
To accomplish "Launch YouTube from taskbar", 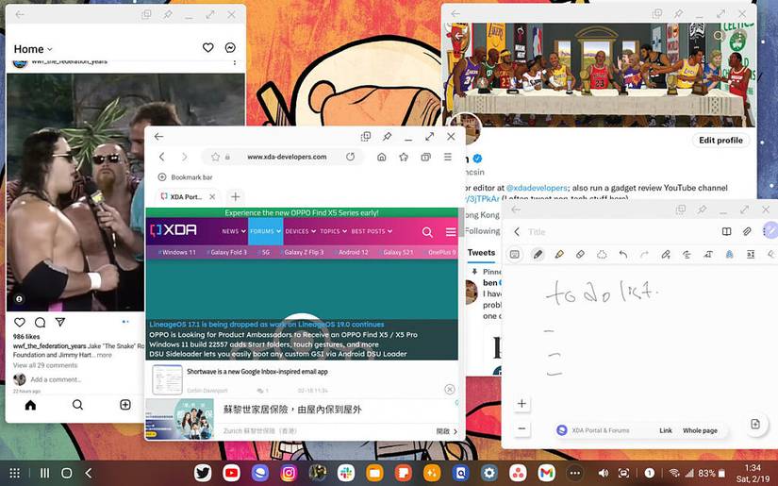I will click(x=231, y=473).
